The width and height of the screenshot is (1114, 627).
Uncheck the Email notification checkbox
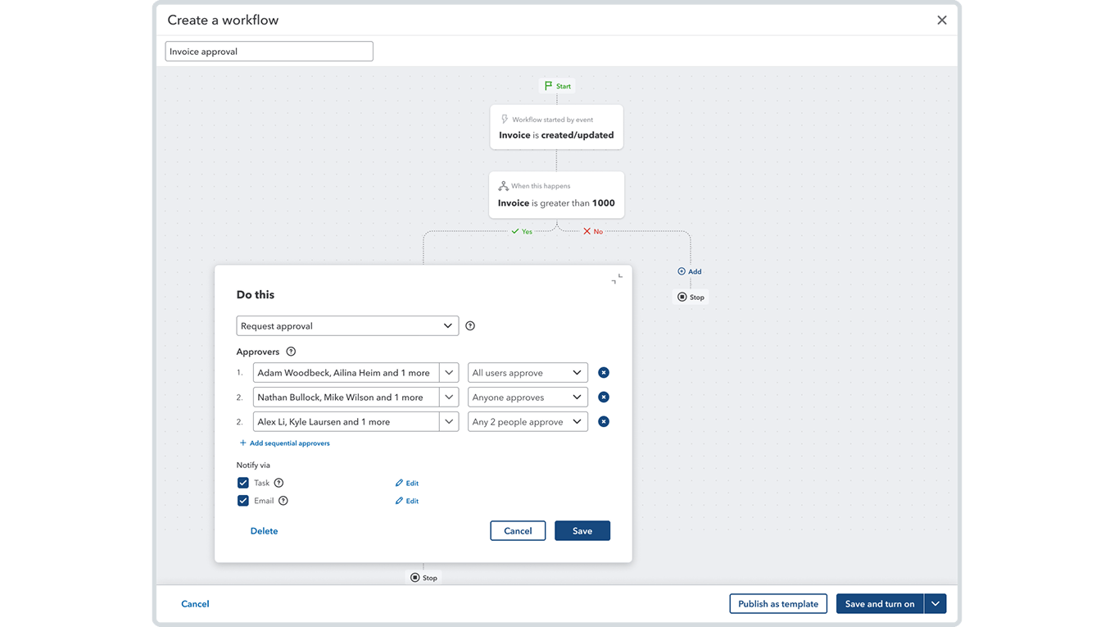pos(243,501)
